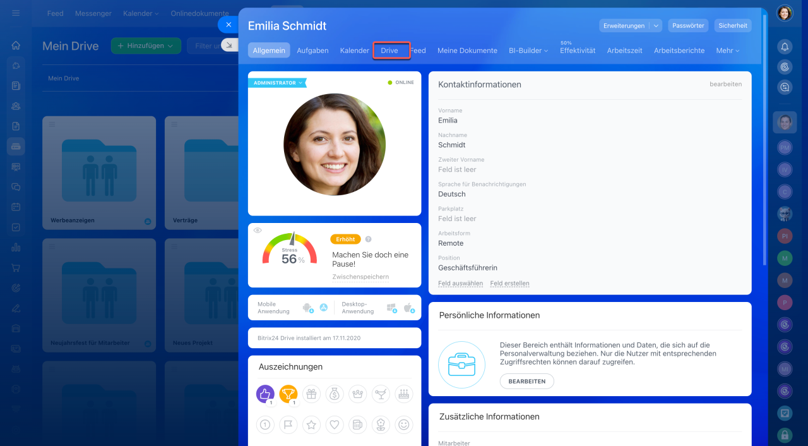Open notifications bell in right sidebar

(785, 46)
